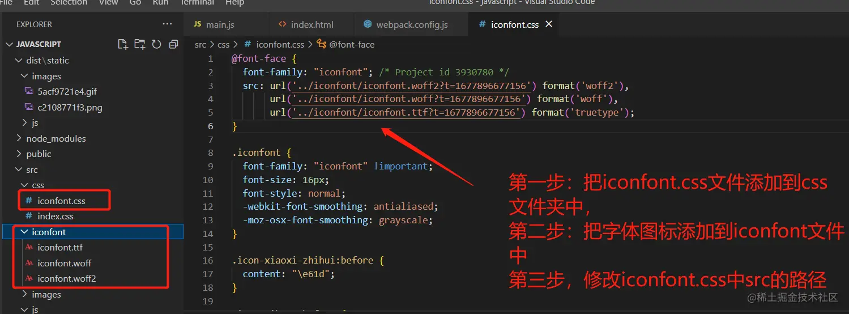Click line number 6 in gutter
The width and height of the screenshot is (849, 314).
click(211, 126)
